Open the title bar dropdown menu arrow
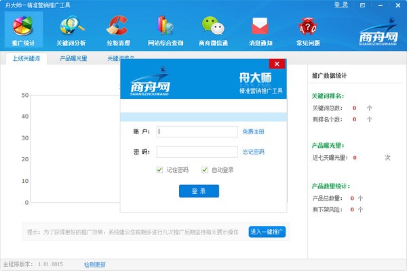 coord(362,5)
